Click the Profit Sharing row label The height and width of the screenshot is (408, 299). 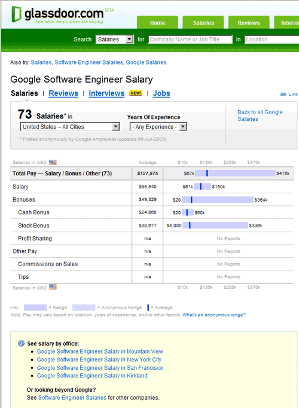[35, 238]
